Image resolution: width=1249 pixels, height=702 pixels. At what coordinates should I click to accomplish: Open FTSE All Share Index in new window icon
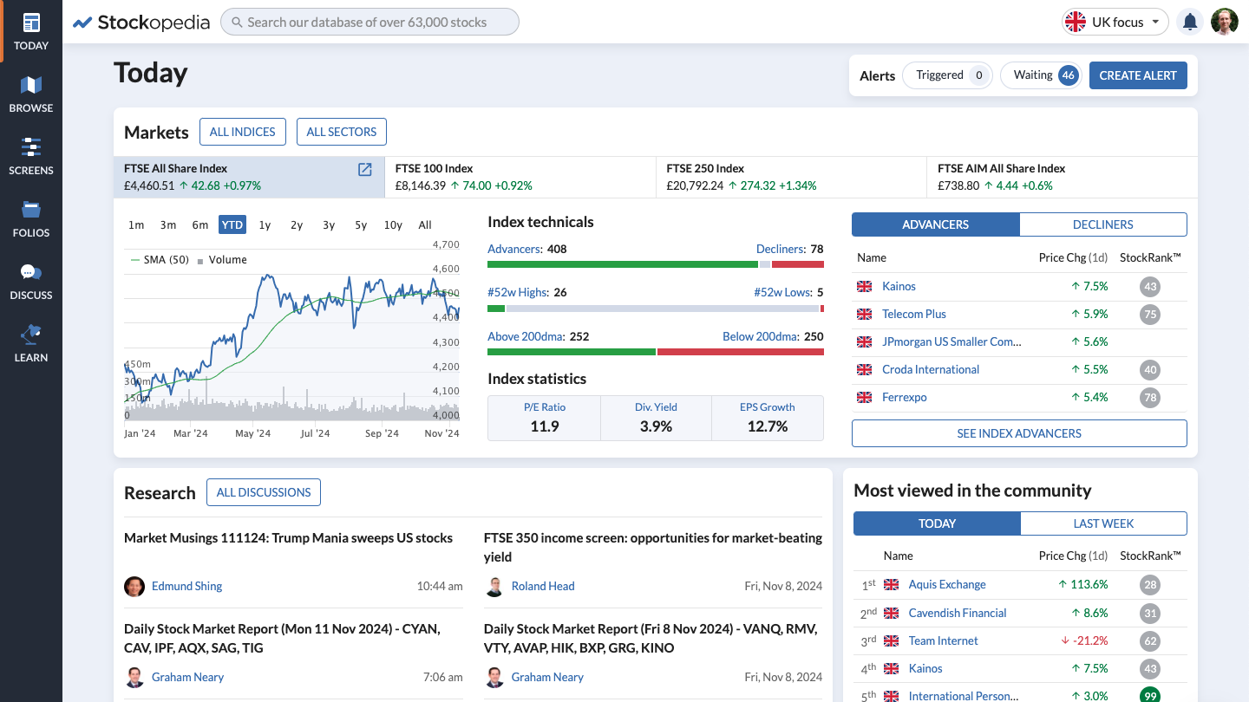[x=365, y=169]
